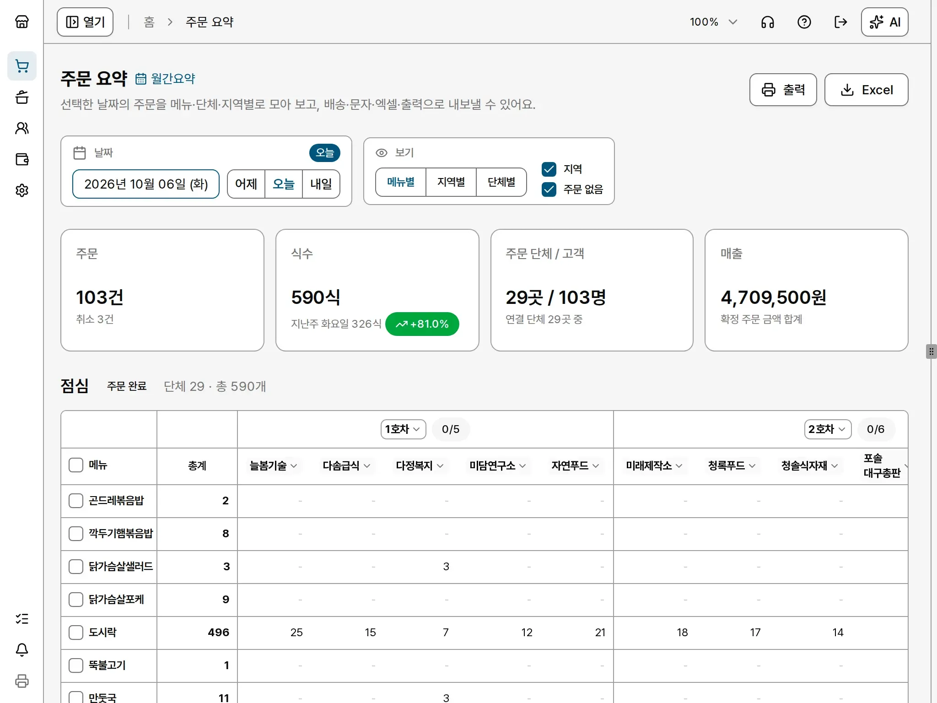Click the 출력 print button

[x=783, y=90]
